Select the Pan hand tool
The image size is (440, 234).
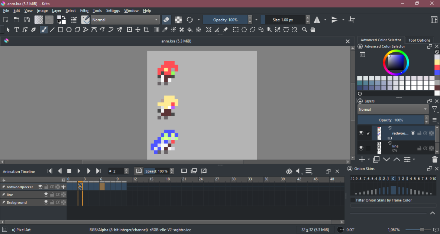[313, 30]
